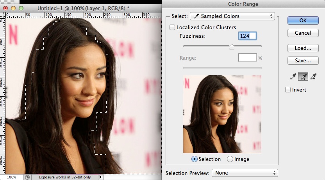Select the plain Eyedropper tool

tap(293, 77)
